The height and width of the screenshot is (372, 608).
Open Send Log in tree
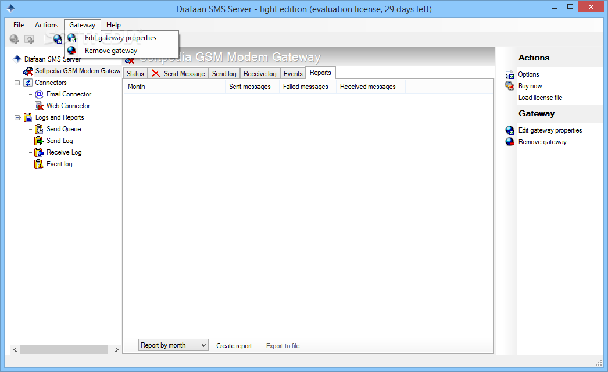(x=60, y=141)
